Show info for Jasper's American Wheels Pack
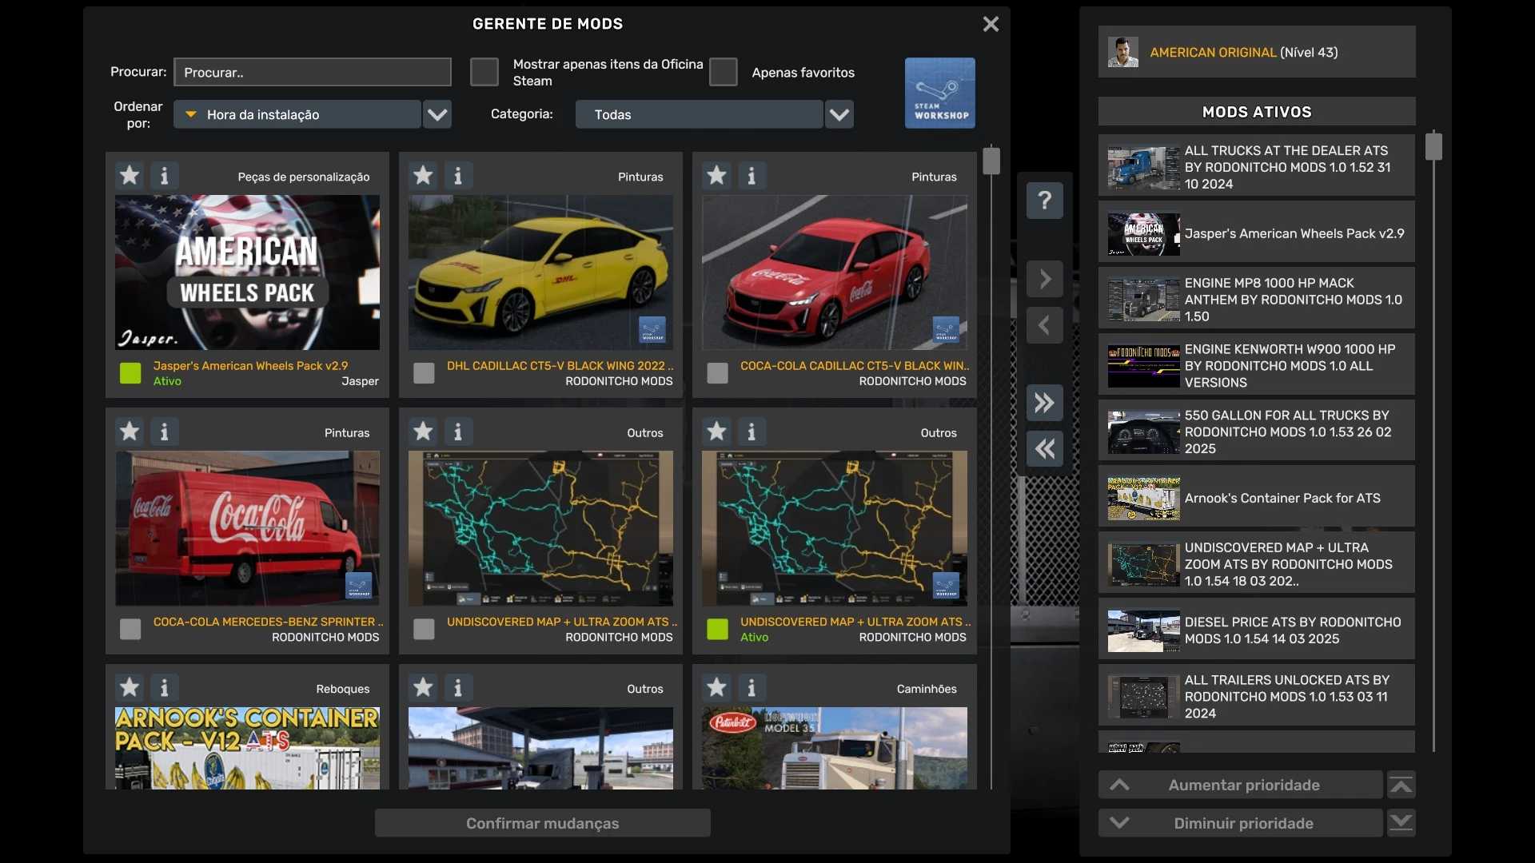The height and width of the screenshot is (863, 1535). click(x=164, y=175)
